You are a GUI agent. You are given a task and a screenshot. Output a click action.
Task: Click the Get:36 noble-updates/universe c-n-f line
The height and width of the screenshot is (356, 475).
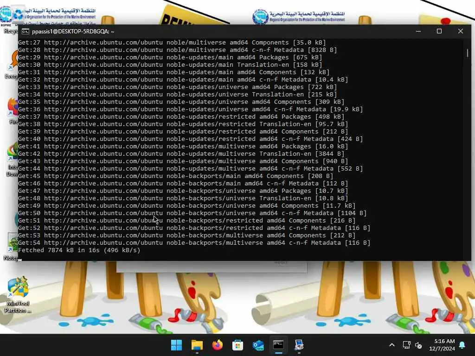click(190, 109)
